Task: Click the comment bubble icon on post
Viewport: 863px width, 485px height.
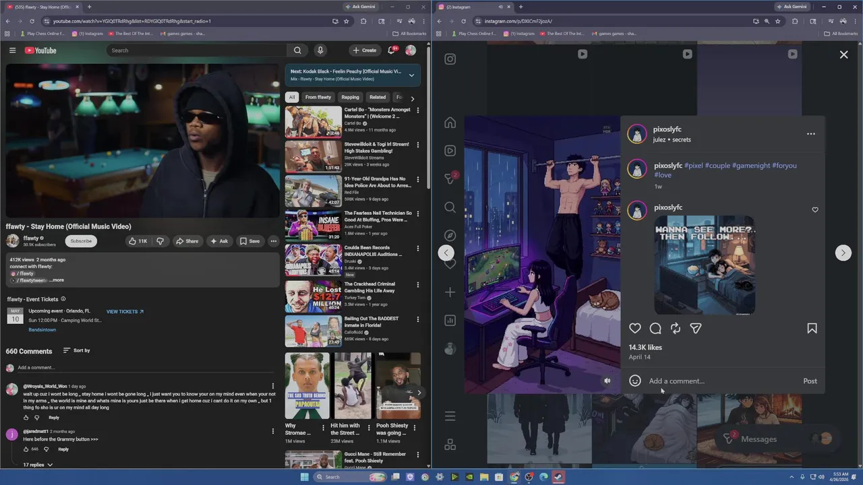Action: (x=655, y=328)
